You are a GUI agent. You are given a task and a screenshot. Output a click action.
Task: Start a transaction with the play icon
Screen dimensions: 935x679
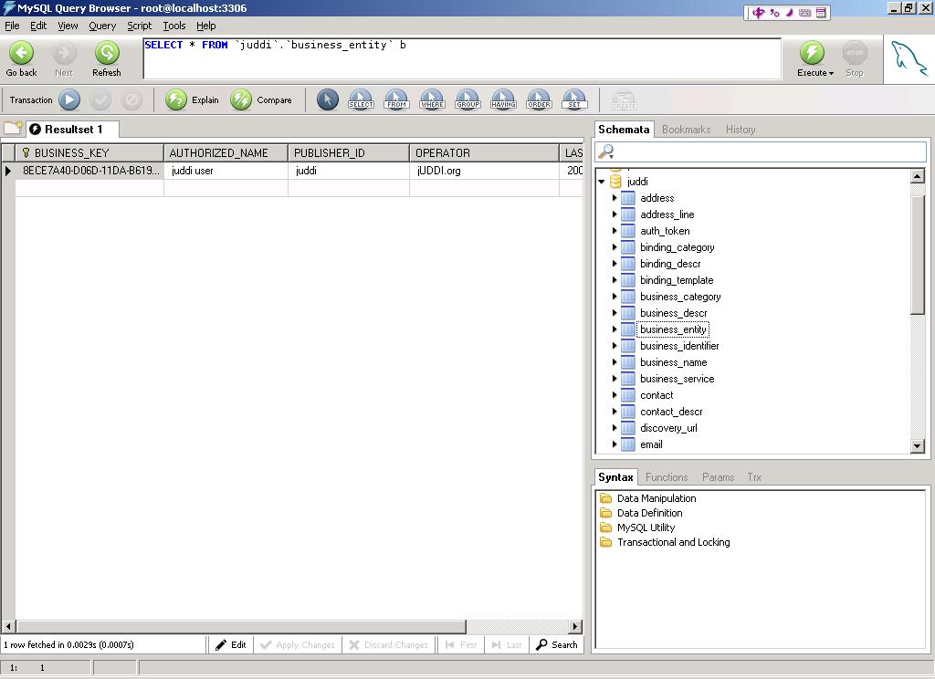[69, 99]
